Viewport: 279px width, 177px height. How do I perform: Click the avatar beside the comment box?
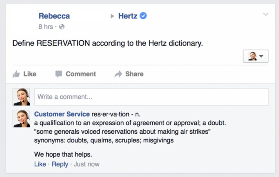tap(21, 97)
